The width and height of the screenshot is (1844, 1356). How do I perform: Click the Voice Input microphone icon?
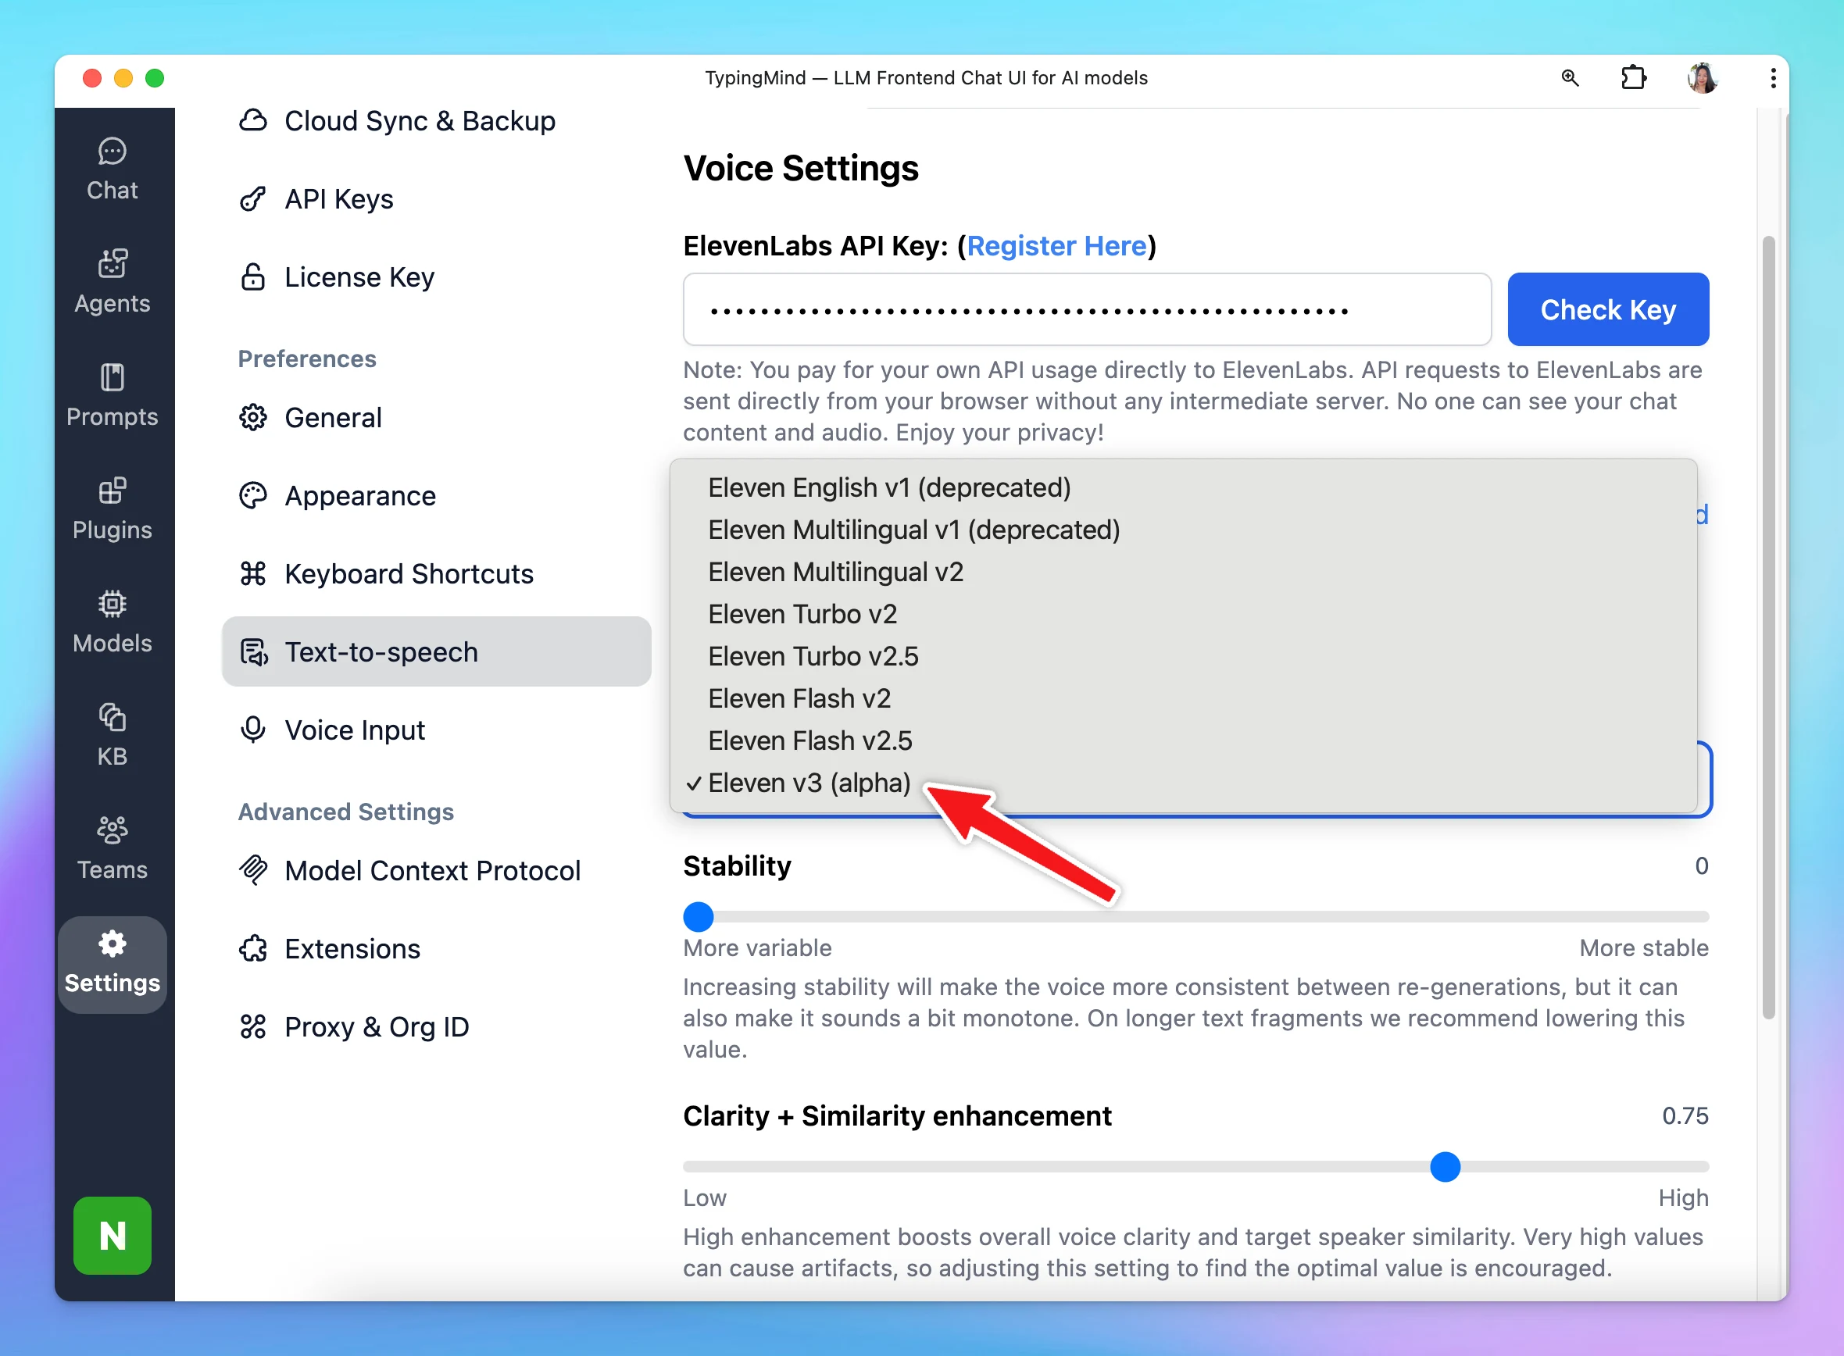coord(253,730)
